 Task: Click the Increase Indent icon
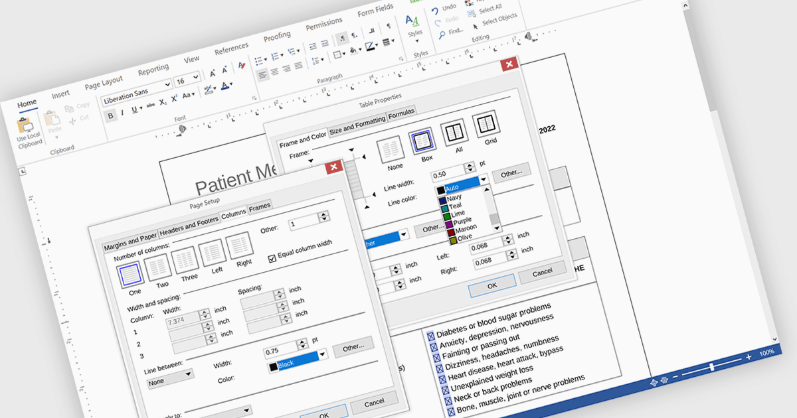click(325, 43)
